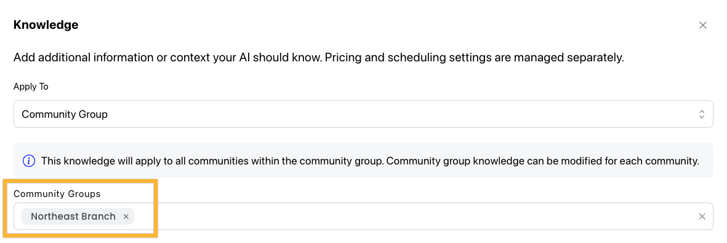Screen dimensions: 727x243
Task: Close the Knowledge dialog with the X icon
Action: 702,25
